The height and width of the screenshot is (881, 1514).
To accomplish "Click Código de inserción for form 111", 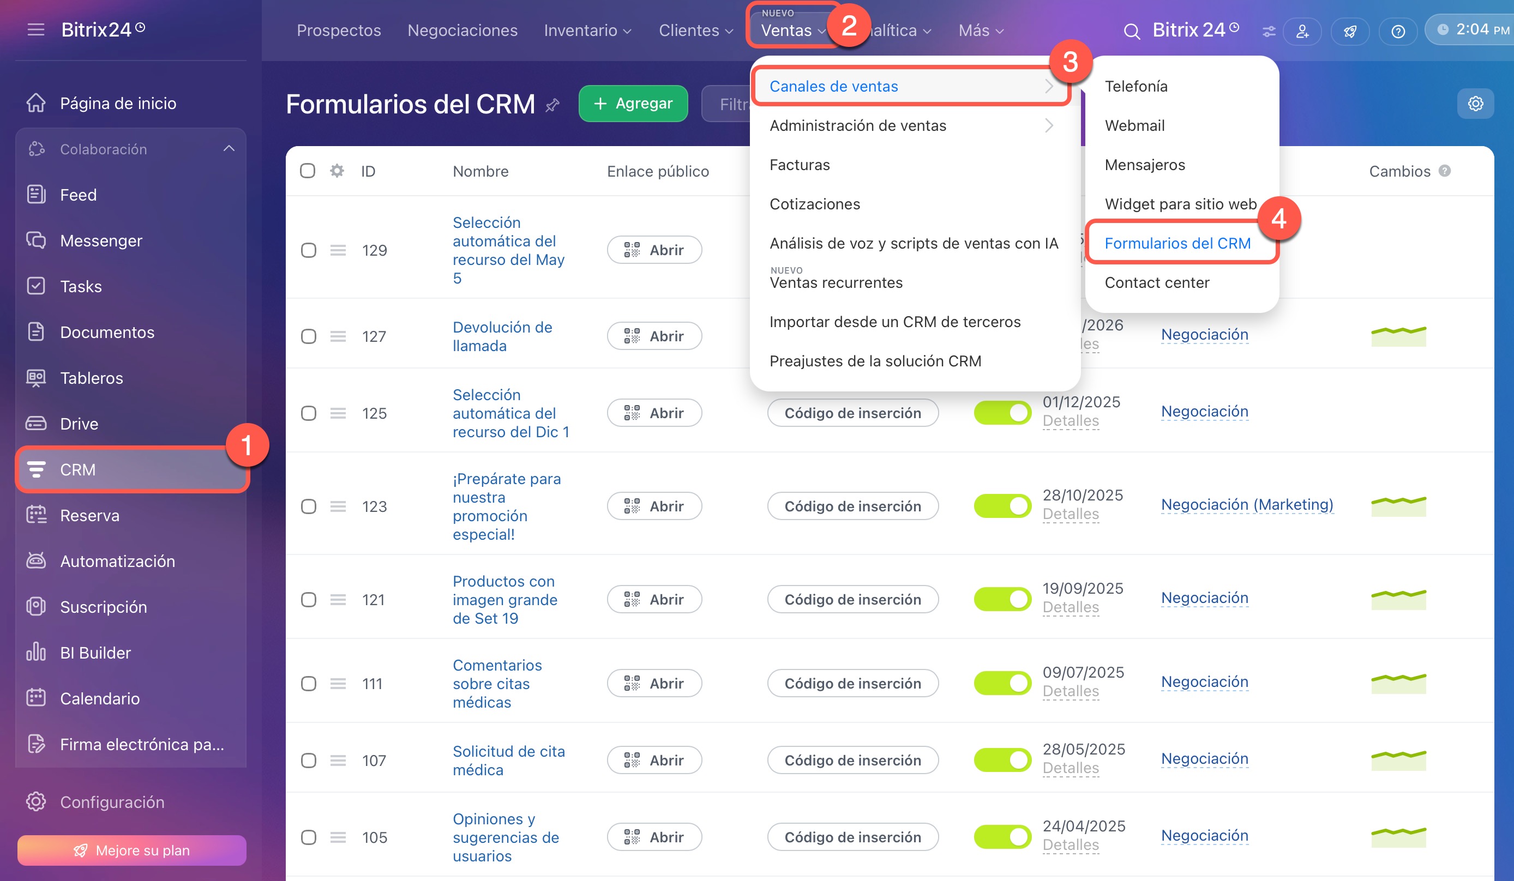I will (852, 684).
